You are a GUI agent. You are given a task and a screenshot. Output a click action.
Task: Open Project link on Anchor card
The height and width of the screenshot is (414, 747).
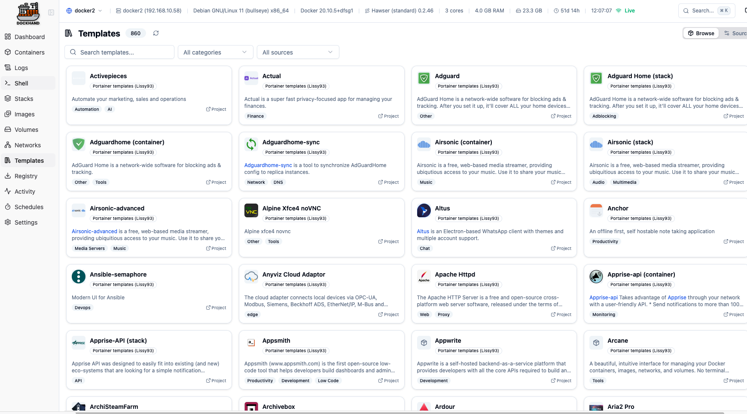(734, 242)
